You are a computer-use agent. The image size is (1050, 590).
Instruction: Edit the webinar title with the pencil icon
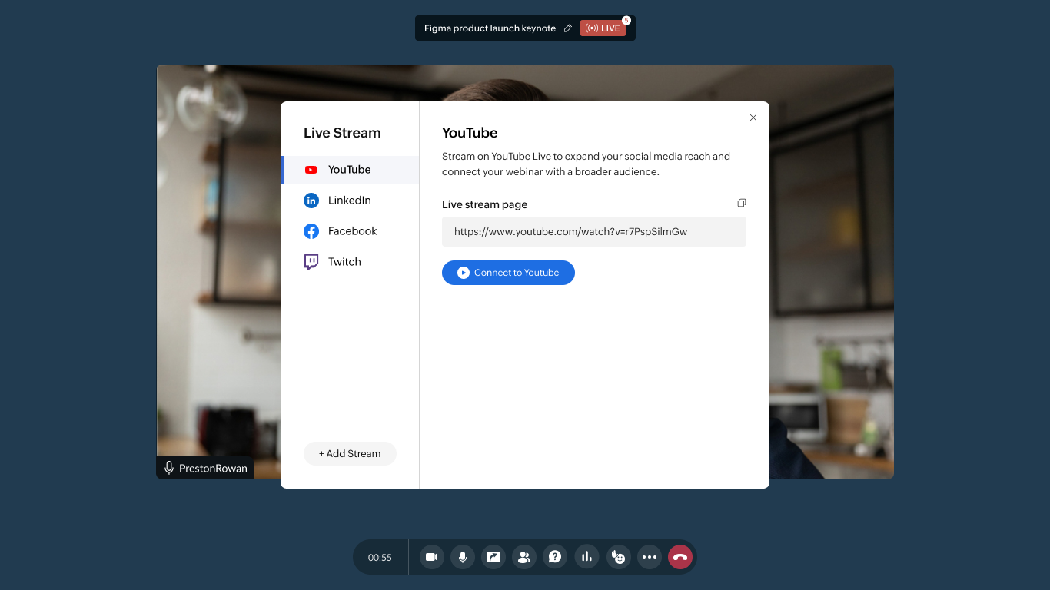[568, 28]
